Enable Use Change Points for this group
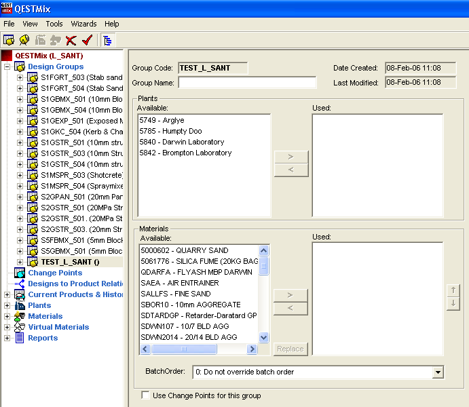Image resolution: width=469 pixels, height=407 pixels. coord(145,395)
